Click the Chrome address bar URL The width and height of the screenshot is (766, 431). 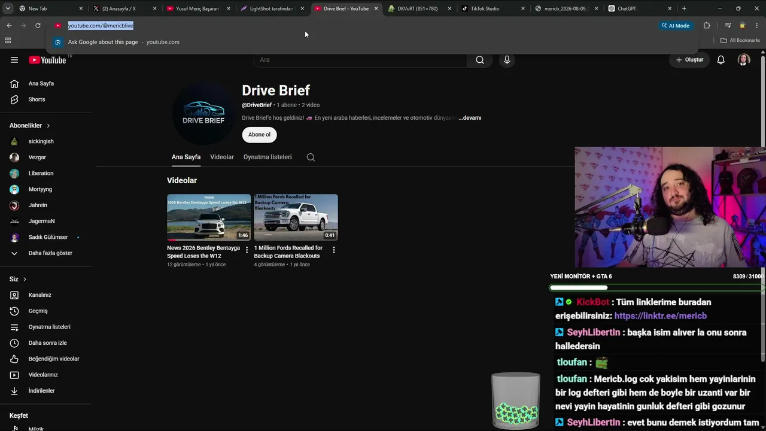click(x=101, y=26)
